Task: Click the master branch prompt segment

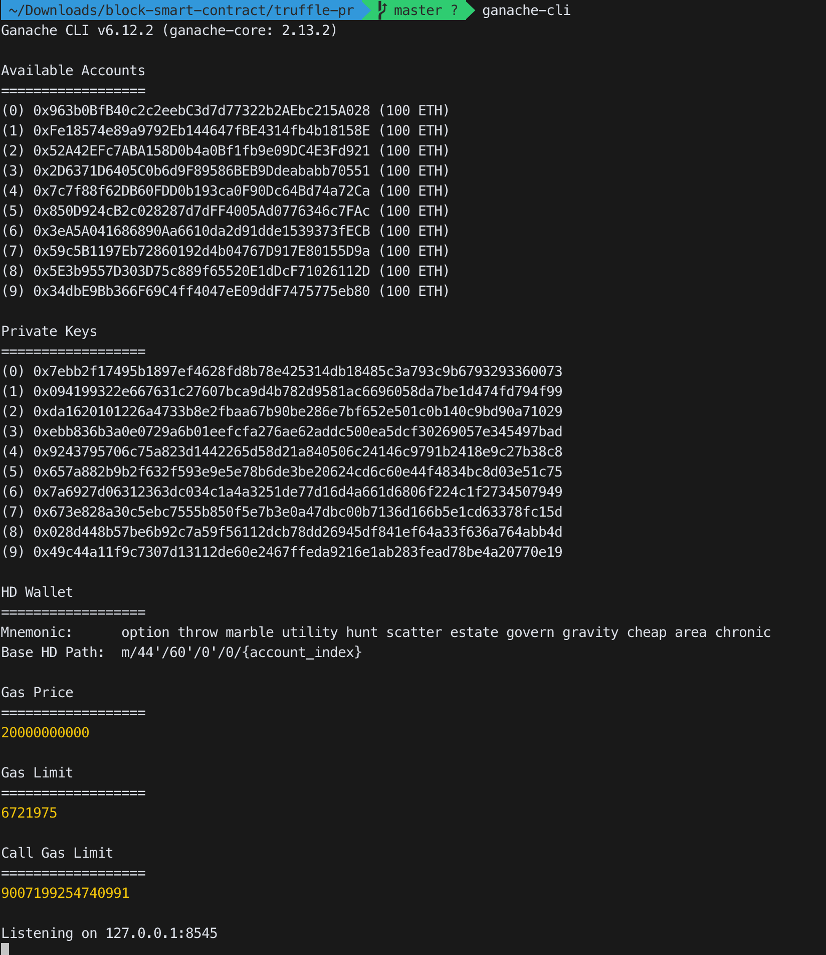Action: [418, 10]
